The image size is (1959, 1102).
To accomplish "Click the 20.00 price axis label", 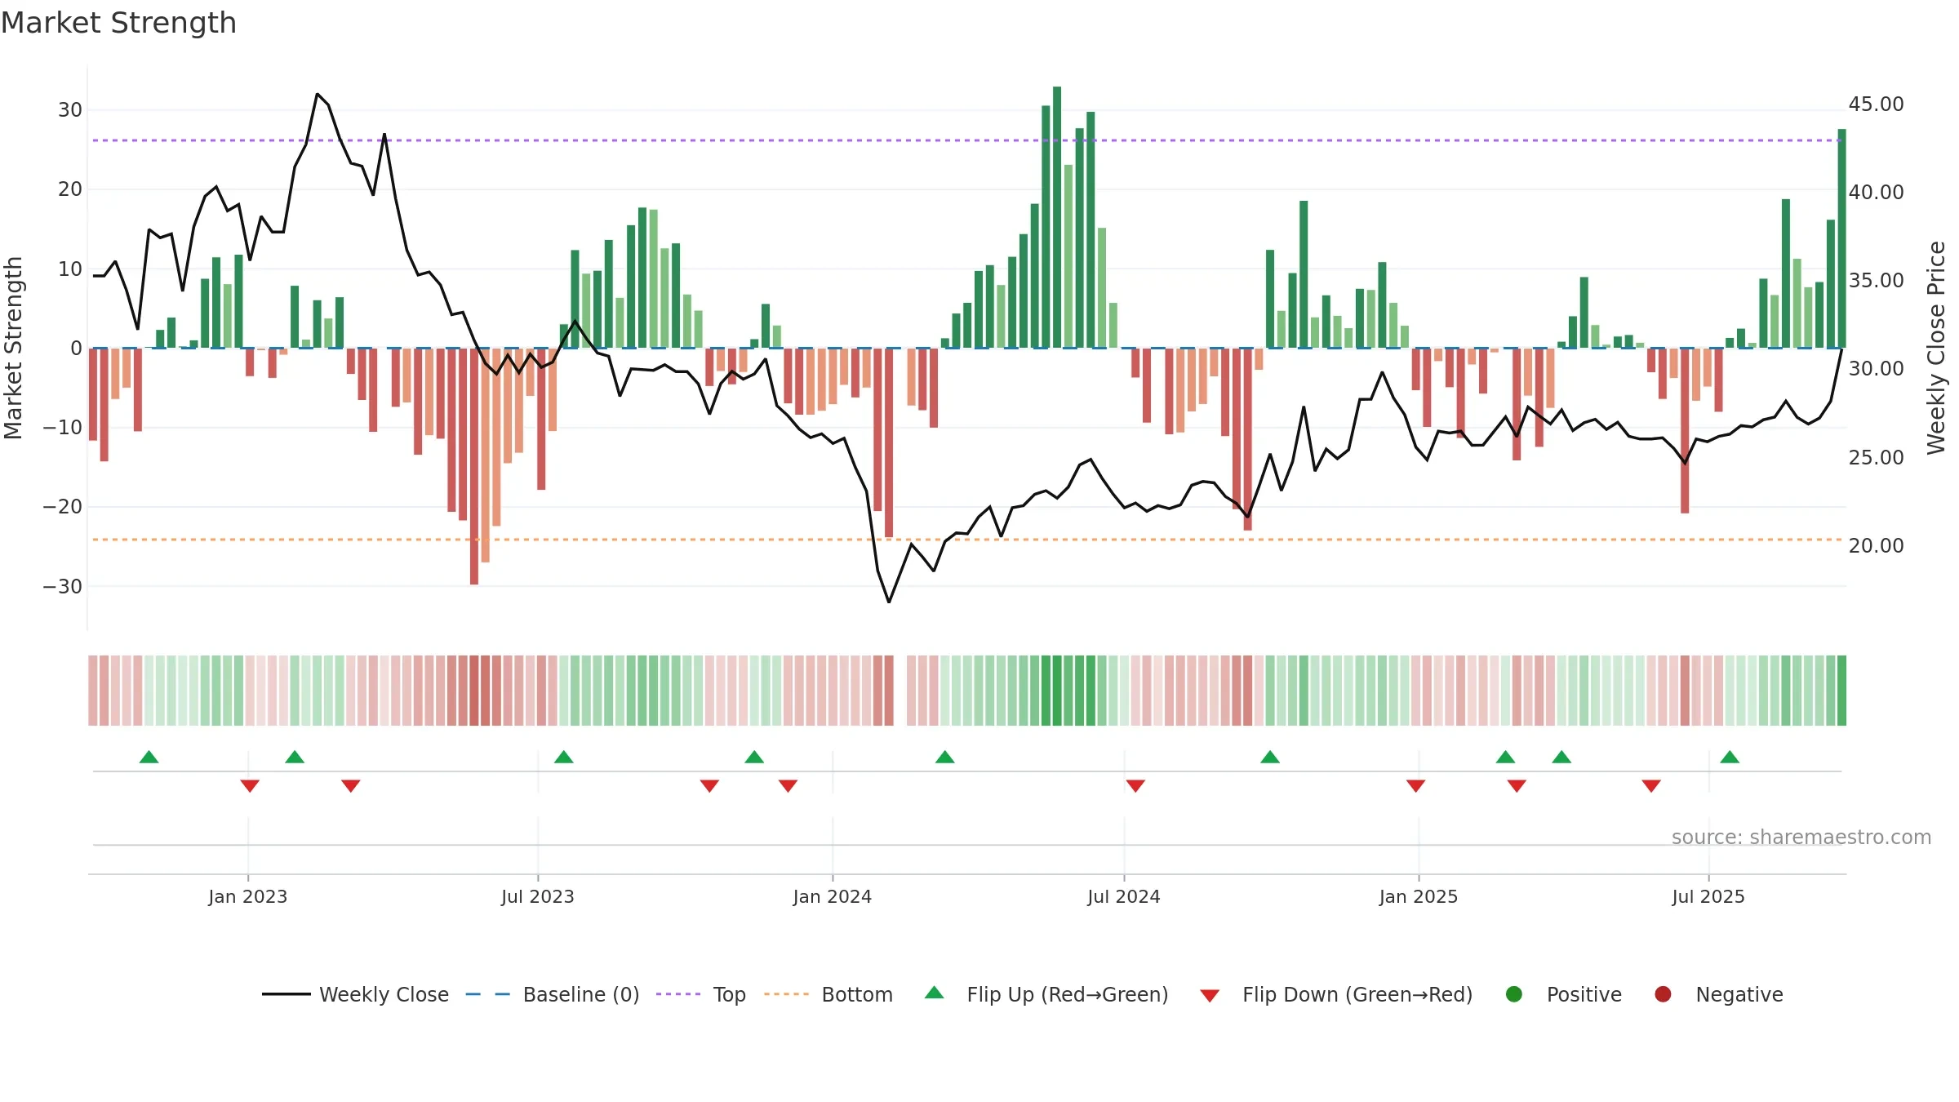I will tap(1876, 545).
